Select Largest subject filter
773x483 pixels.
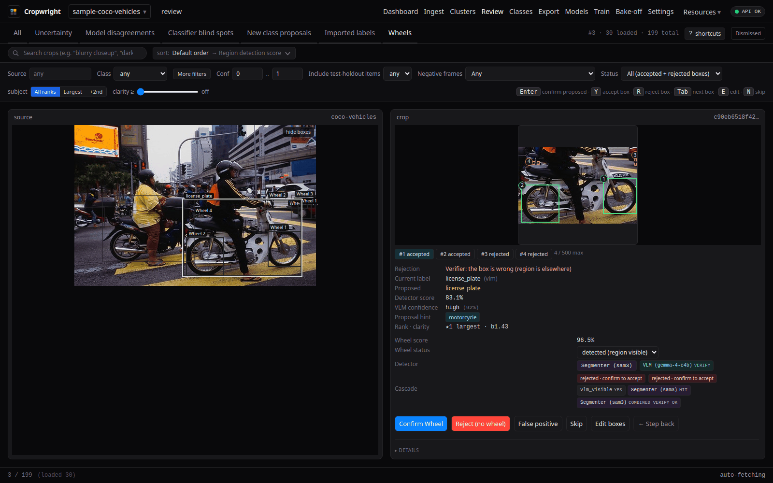coord(73,92)
